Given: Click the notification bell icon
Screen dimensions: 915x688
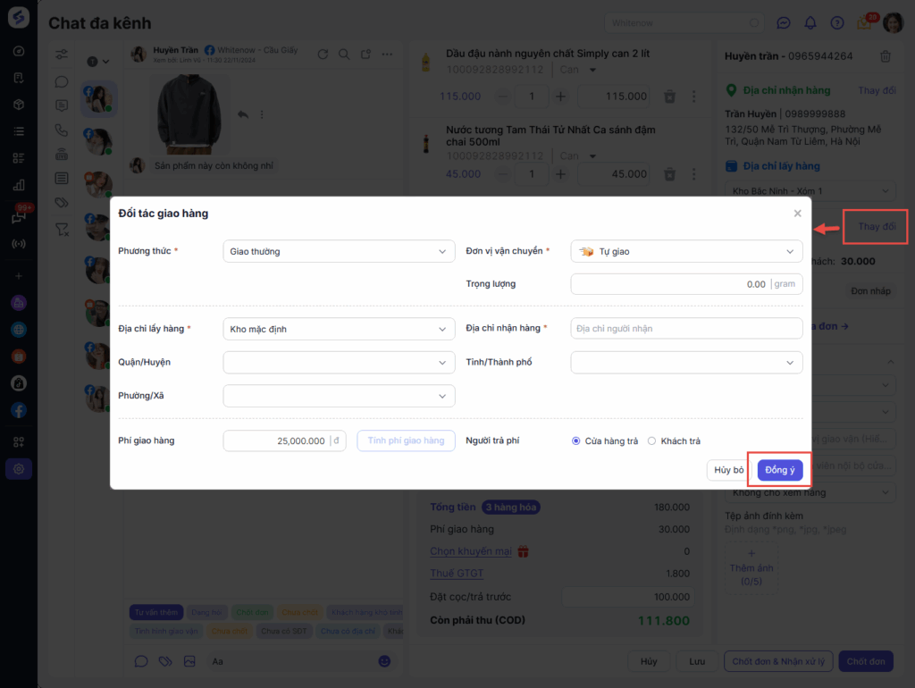Looking at the screenshot, I should 810,23.
